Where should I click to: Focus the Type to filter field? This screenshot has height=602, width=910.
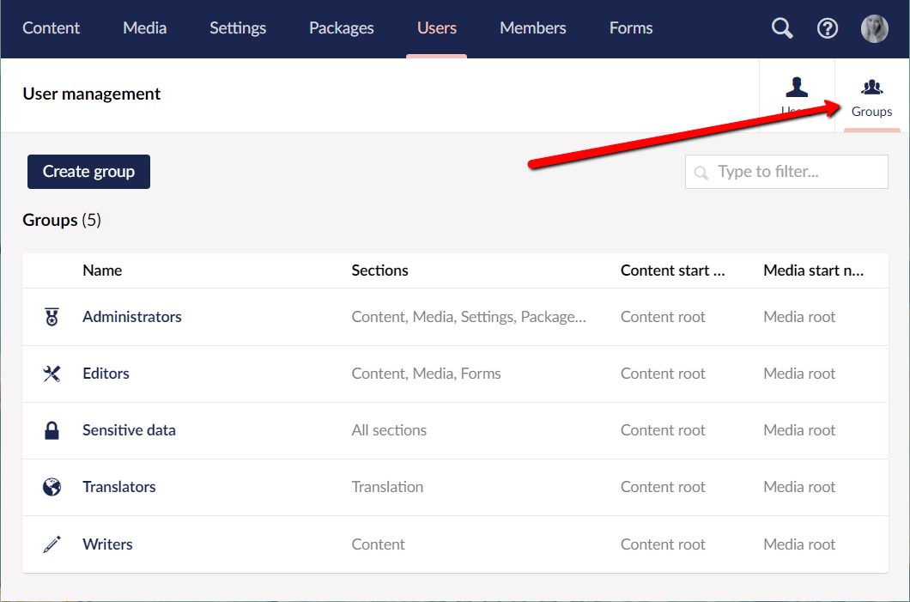pyautogui.click(x=786, y=171)
